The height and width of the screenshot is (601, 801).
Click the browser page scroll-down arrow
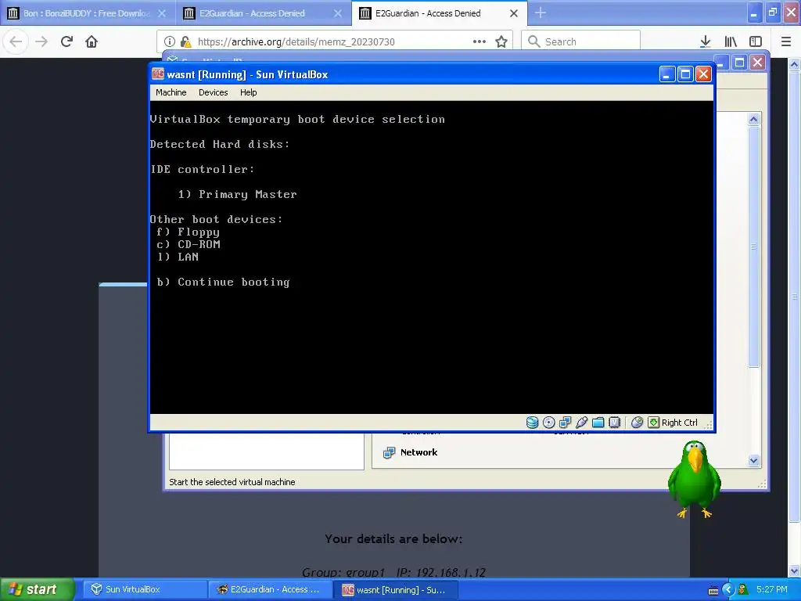pyautogui.click(x=795, y=570)
